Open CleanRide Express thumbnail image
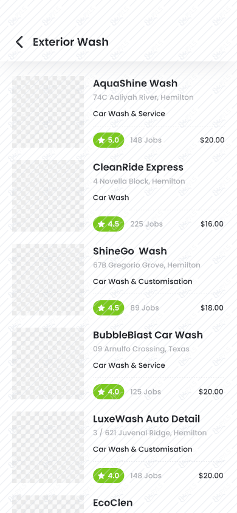 48,196
